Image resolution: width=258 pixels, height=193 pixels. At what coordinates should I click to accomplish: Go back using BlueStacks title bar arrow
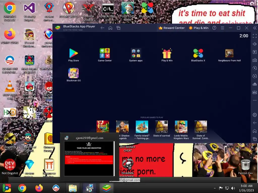[x=102, y=28]
